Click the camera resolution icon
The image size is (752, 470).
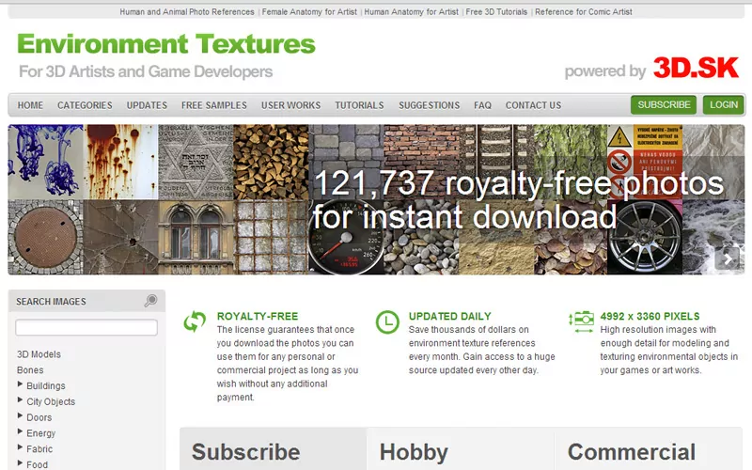582,321
